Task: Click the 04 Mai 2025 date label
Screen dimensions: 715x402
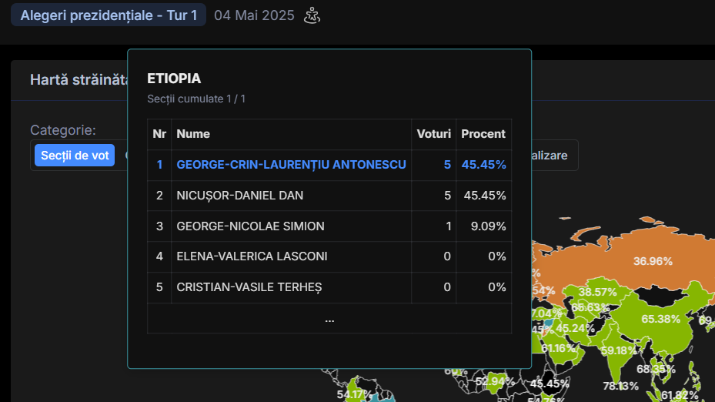Action: click(254, 15)
